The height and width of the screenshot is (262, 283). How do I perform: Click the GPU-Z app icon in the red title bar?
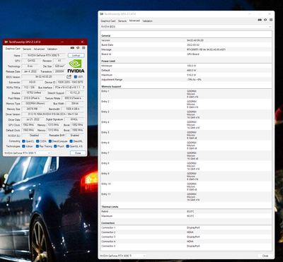coord(6,42)
